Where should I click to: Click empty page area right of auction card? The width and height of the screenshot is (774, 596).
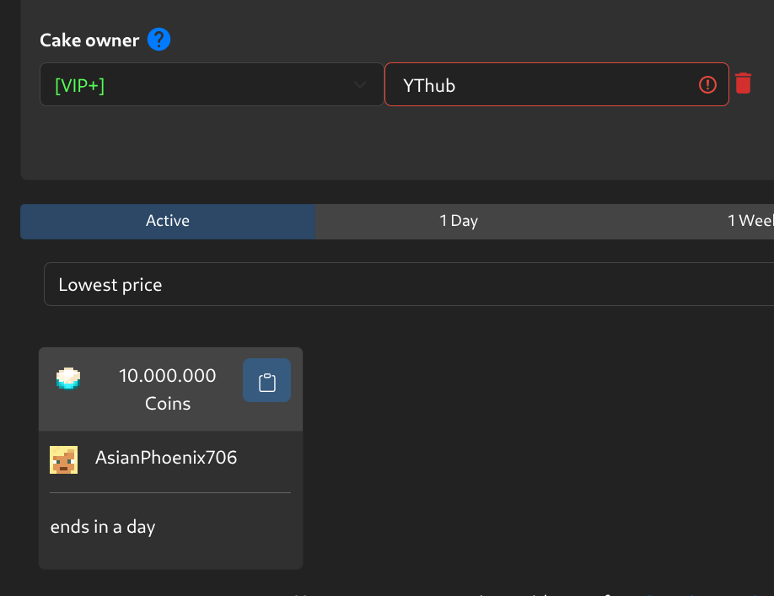click(540, 455)
